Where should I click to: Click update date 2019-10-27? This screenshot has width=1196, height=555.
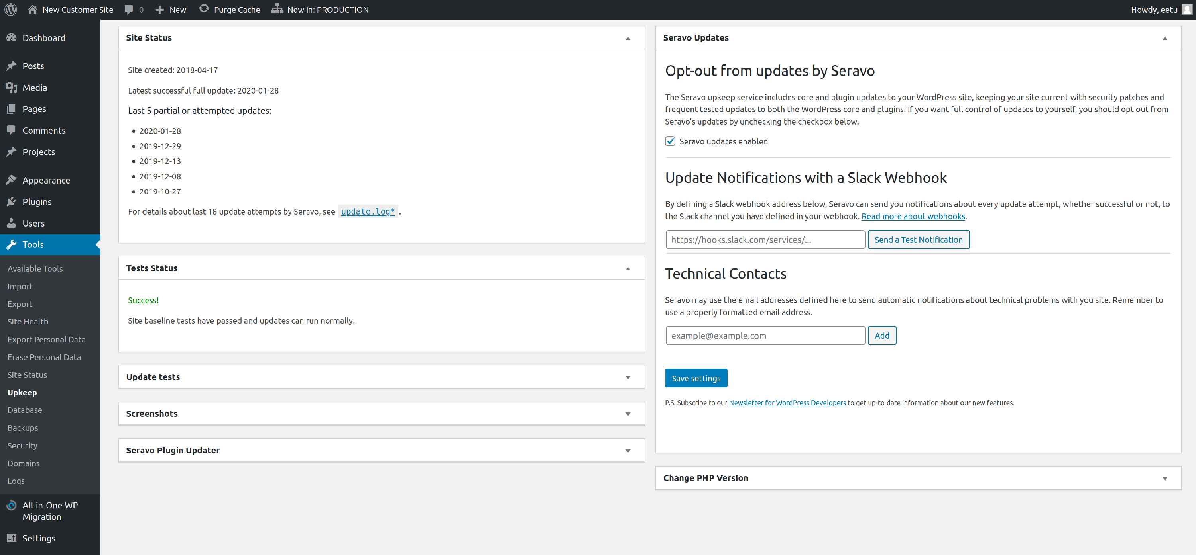pos(160,192)
